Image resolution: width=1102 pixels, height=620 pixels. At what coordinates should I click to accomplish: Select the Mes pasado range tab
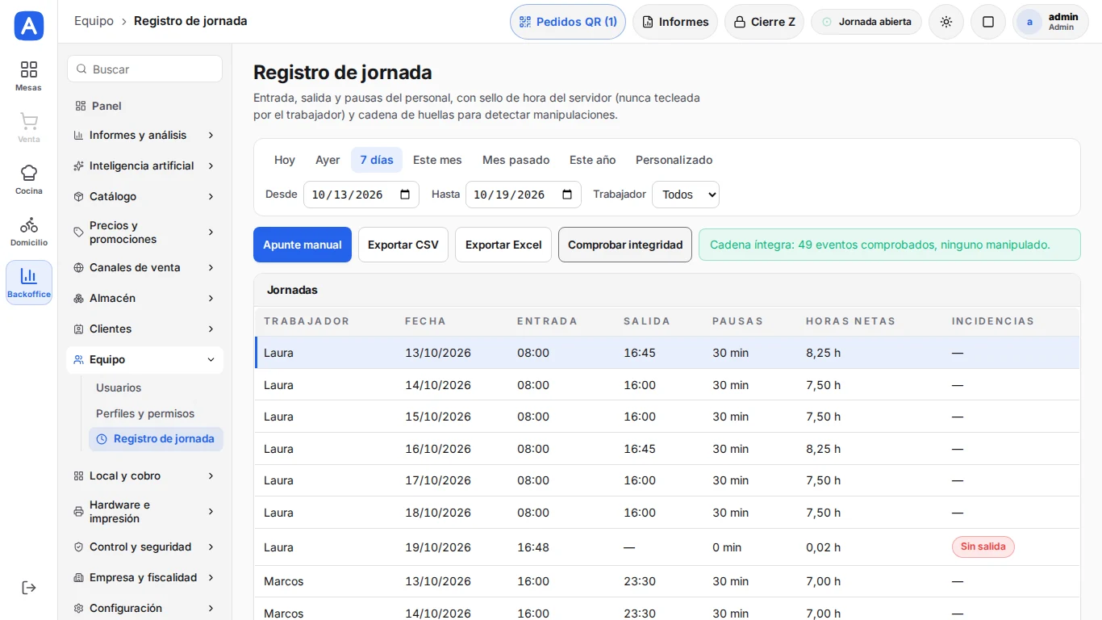[516, 160]
